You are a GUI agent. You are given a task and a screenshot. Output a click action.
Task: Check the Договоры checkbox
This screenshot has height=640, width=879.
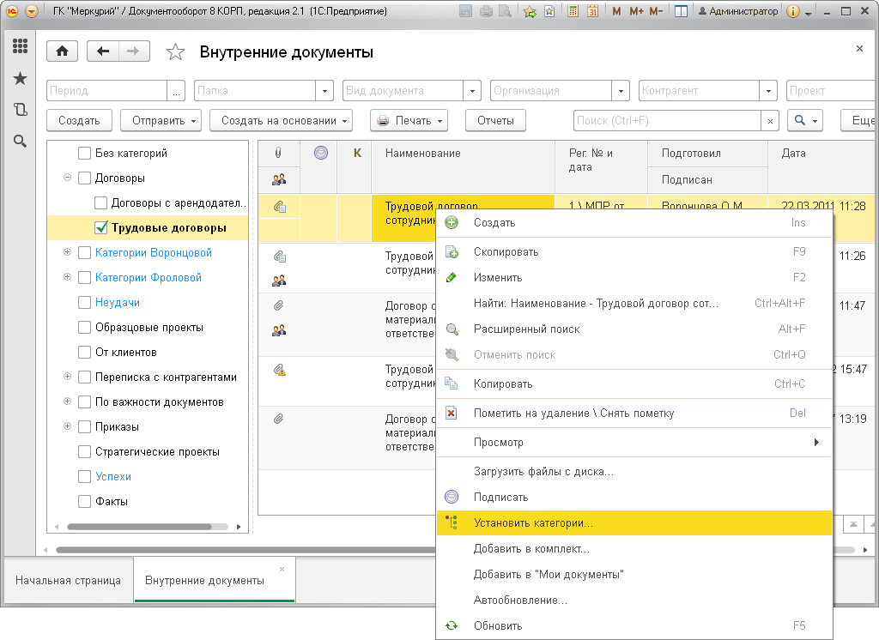click(x=85, y=178)
